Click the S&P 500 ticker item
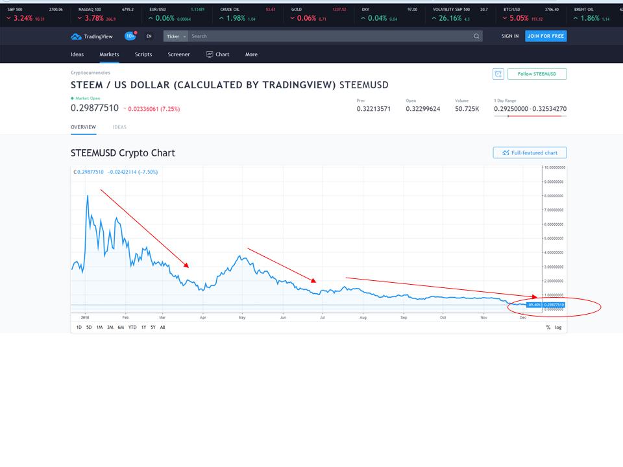This screenshot has height=467, width=623. [35, 14]
